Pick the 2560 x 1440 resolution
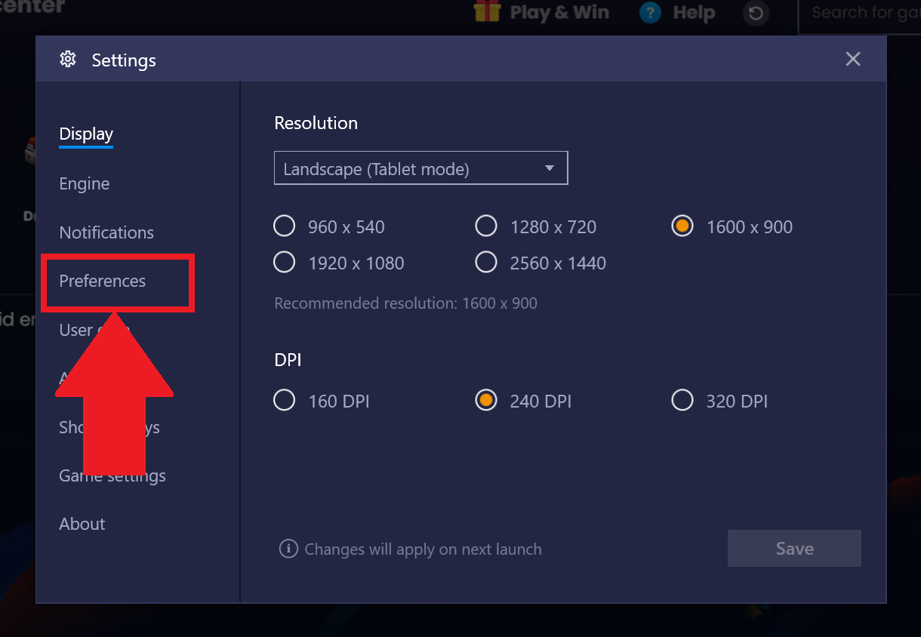921x637 pixels. tap(486, 262)
